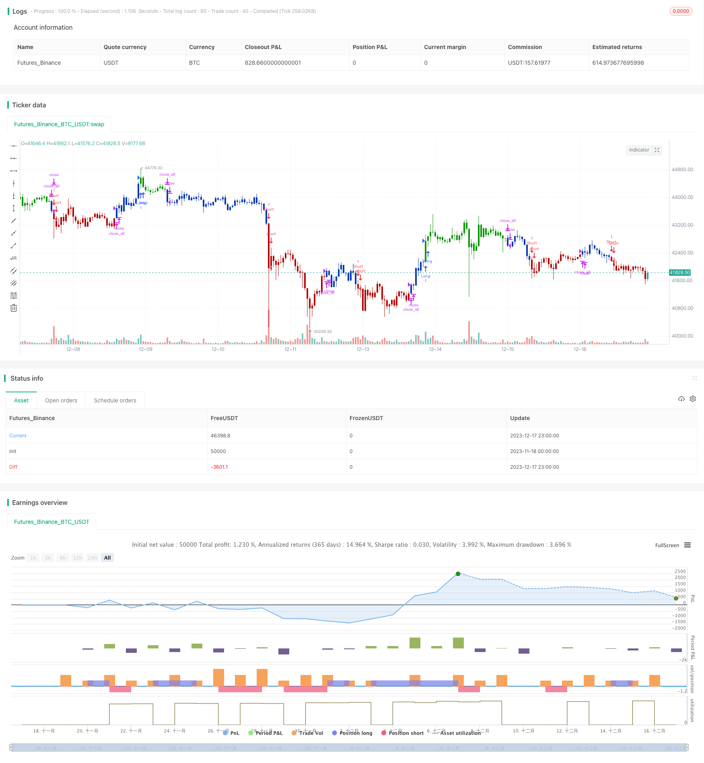Switch to the Open orders tab
The height and width of the screenshot is (763, 704).
[x=61, y=400]
